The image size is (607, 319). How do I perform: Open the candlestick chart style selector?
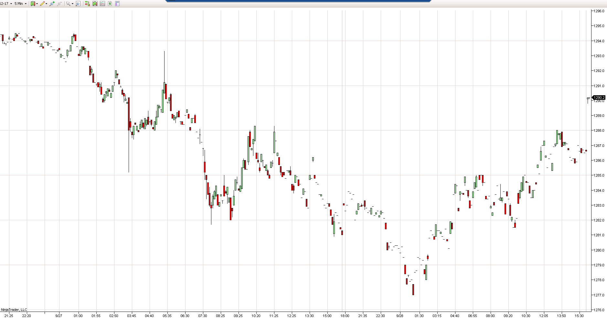34,4
